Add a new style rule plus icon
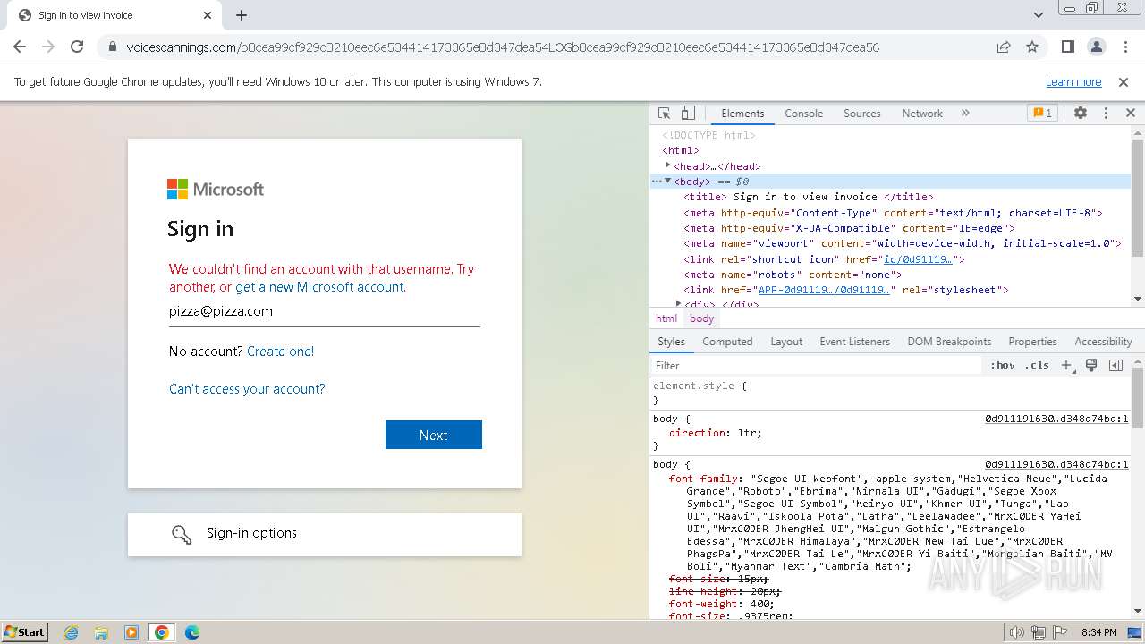This screenshot has width=1145, height=644. (x=1066, y=365)
